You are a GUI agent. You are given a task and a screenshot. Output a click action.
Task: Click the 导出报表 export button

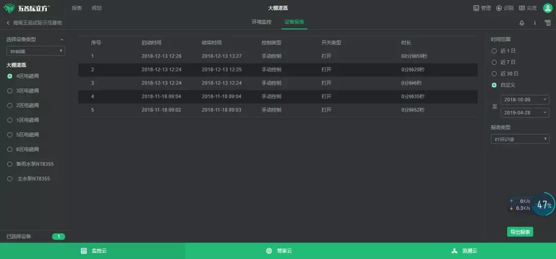click(x=520, y=232)
